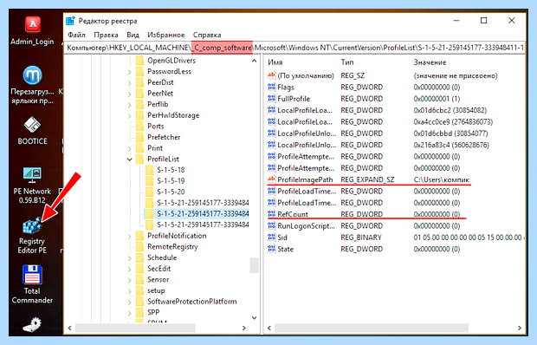Click the RefCount value DWORD icon
The width and height of the screenshot is (537, 345).
coord(271,214)
